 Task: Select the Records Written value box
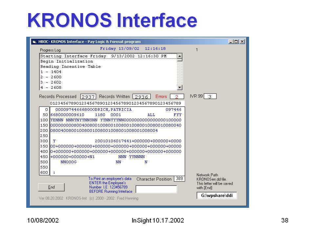tap(141, 97)
